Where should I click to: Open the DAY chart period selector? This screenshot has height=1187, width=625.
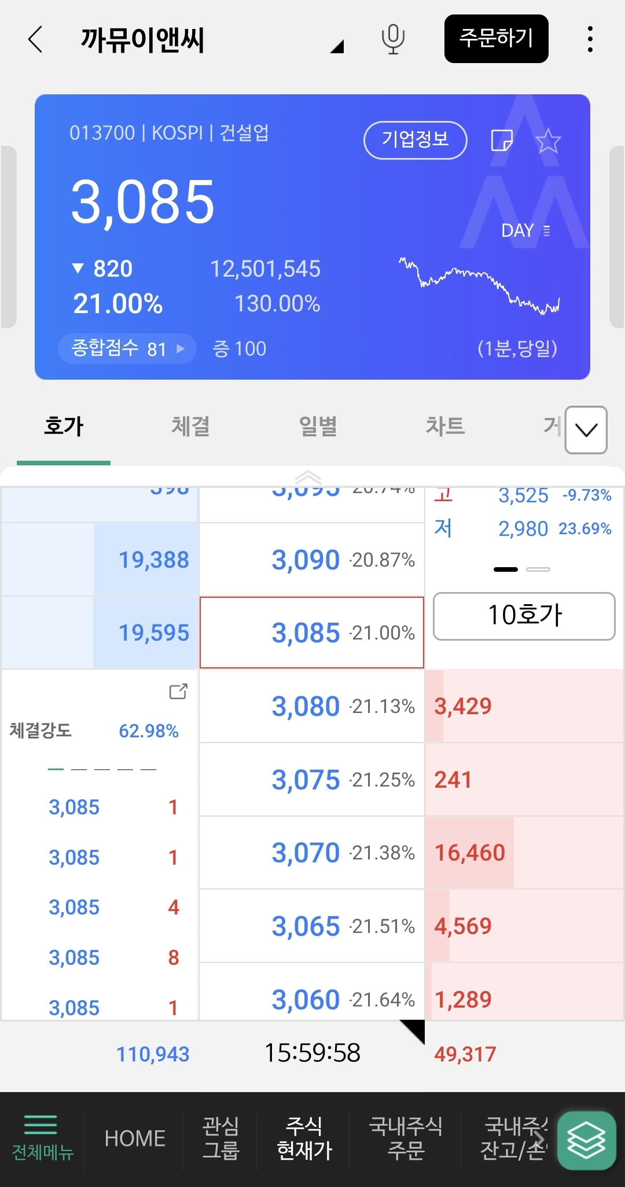(x=525, y=230)
